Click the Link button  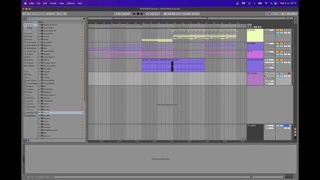tap(26, 14)
